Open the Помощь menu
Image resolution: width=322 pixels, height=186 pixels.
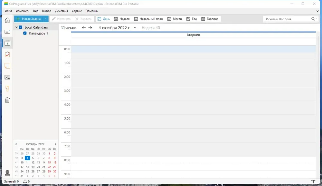click(91, 11)
